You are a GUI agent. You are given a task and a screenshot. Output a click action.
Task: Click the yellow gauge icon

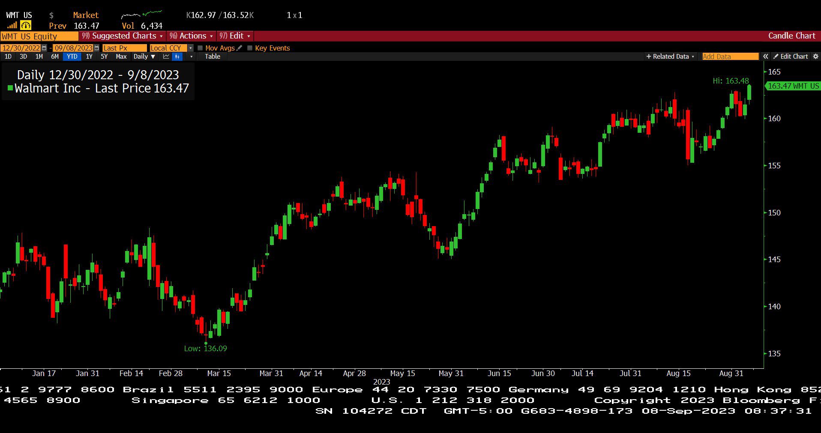(26, 25)
